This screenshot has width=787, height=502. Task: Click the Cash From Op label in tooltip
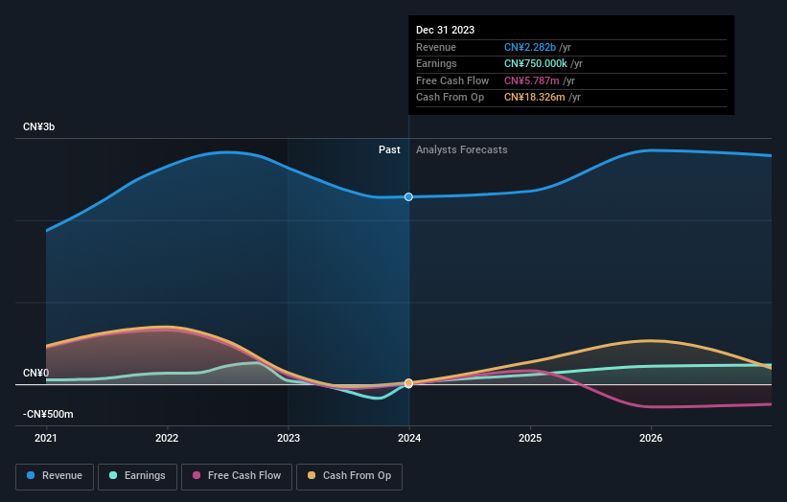pos(451,98)
